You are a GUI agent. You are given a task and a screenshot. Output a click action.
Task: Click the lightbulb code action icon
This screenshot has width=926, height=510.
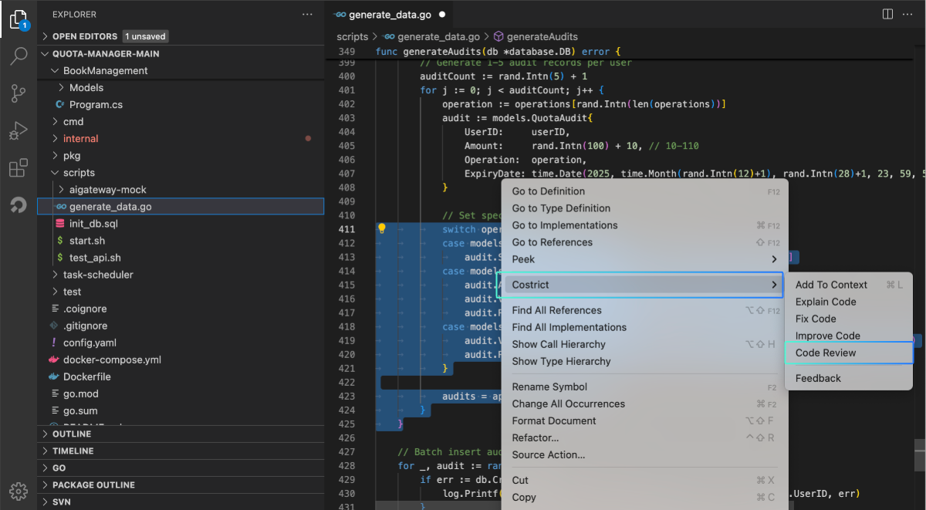[381, 229]
